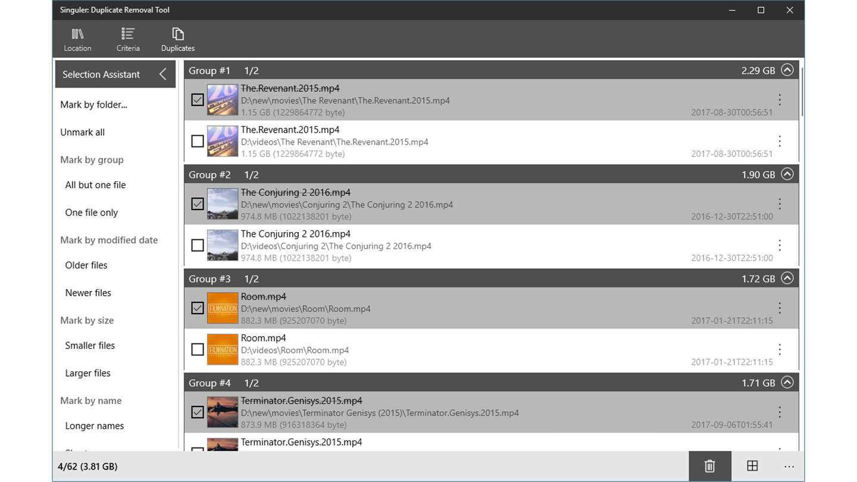
Task: Click the path D:\videos\The Revenant\The.Revenant.2015.mp4
Action: [334, 142]
